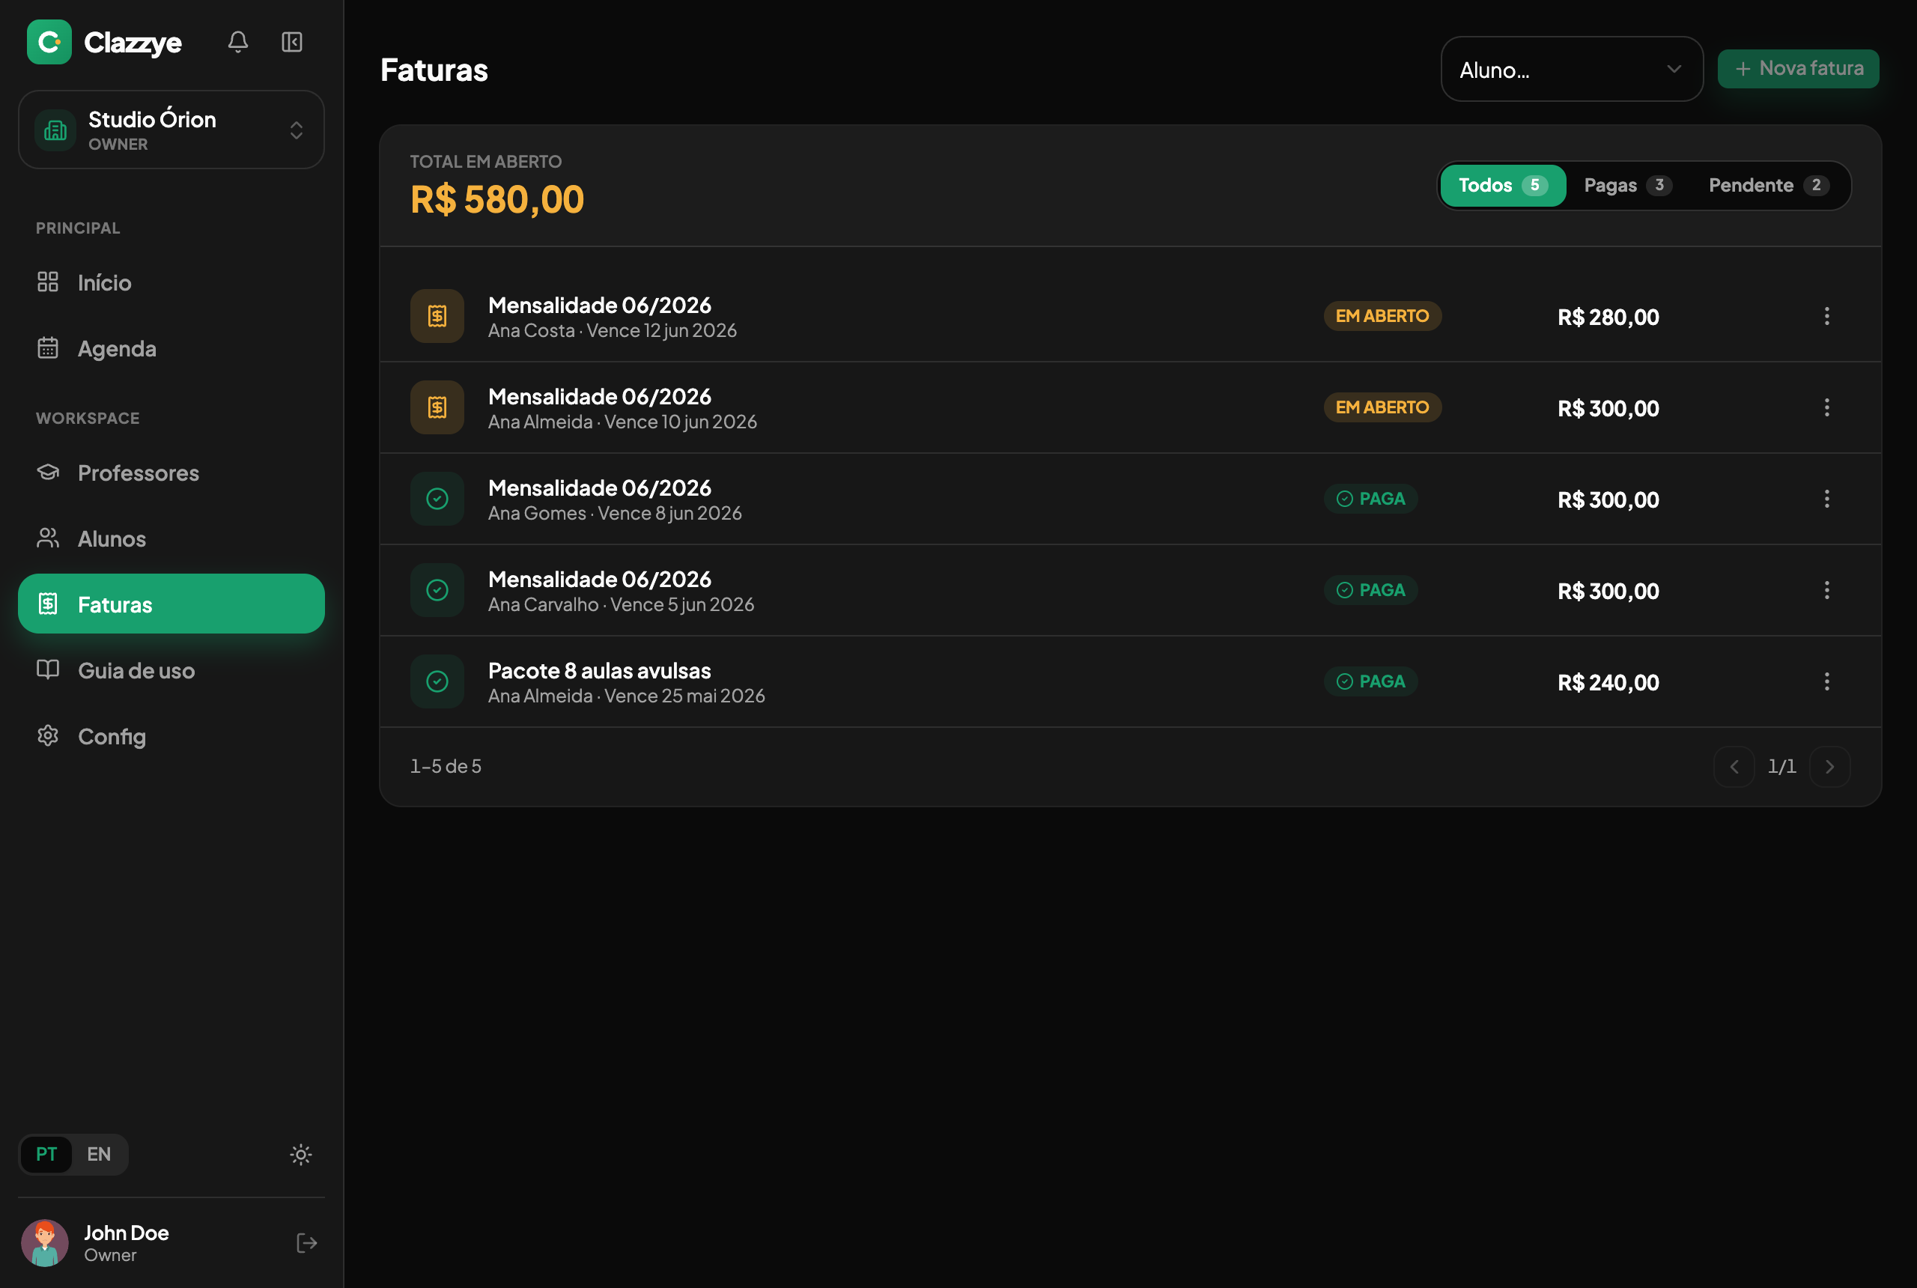
Task: Click EM ABERTO badge for Ana Costa
Action: [1382, 315]
